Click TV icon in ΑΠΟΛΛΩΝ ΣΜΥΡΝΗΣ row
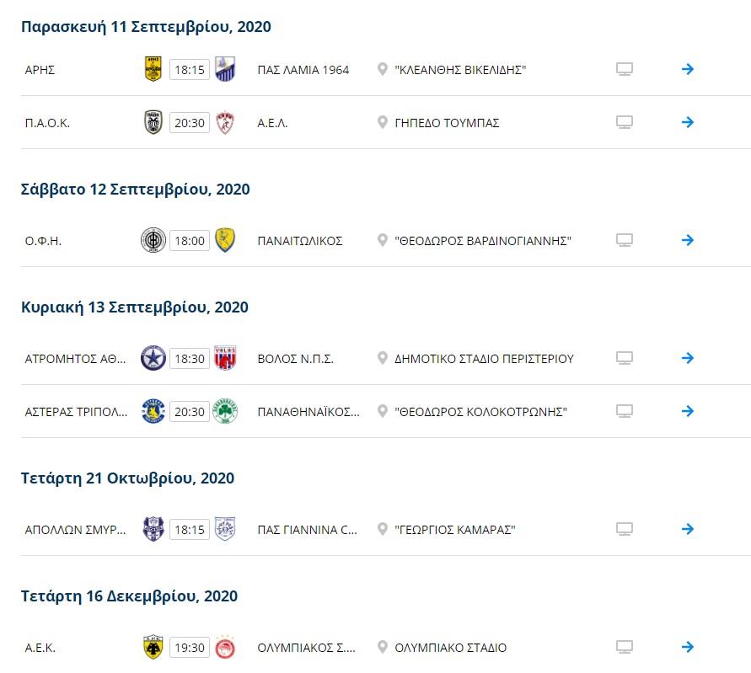The width and height of the screenshot is (751, 673). click(x=624, y=529)
